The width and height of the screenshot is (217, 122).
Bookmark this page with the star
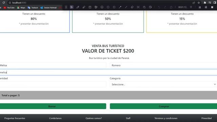[199, 3]
